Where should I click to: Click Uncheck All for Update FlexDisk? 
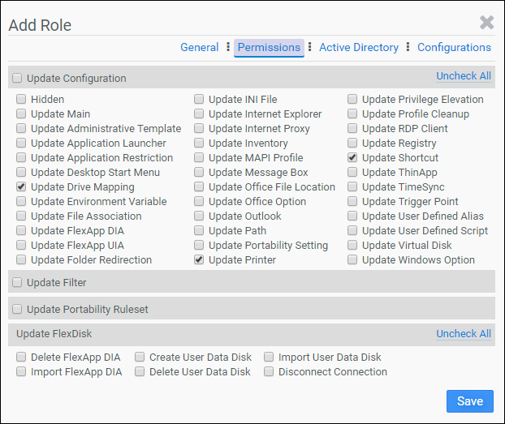[463, 334]
